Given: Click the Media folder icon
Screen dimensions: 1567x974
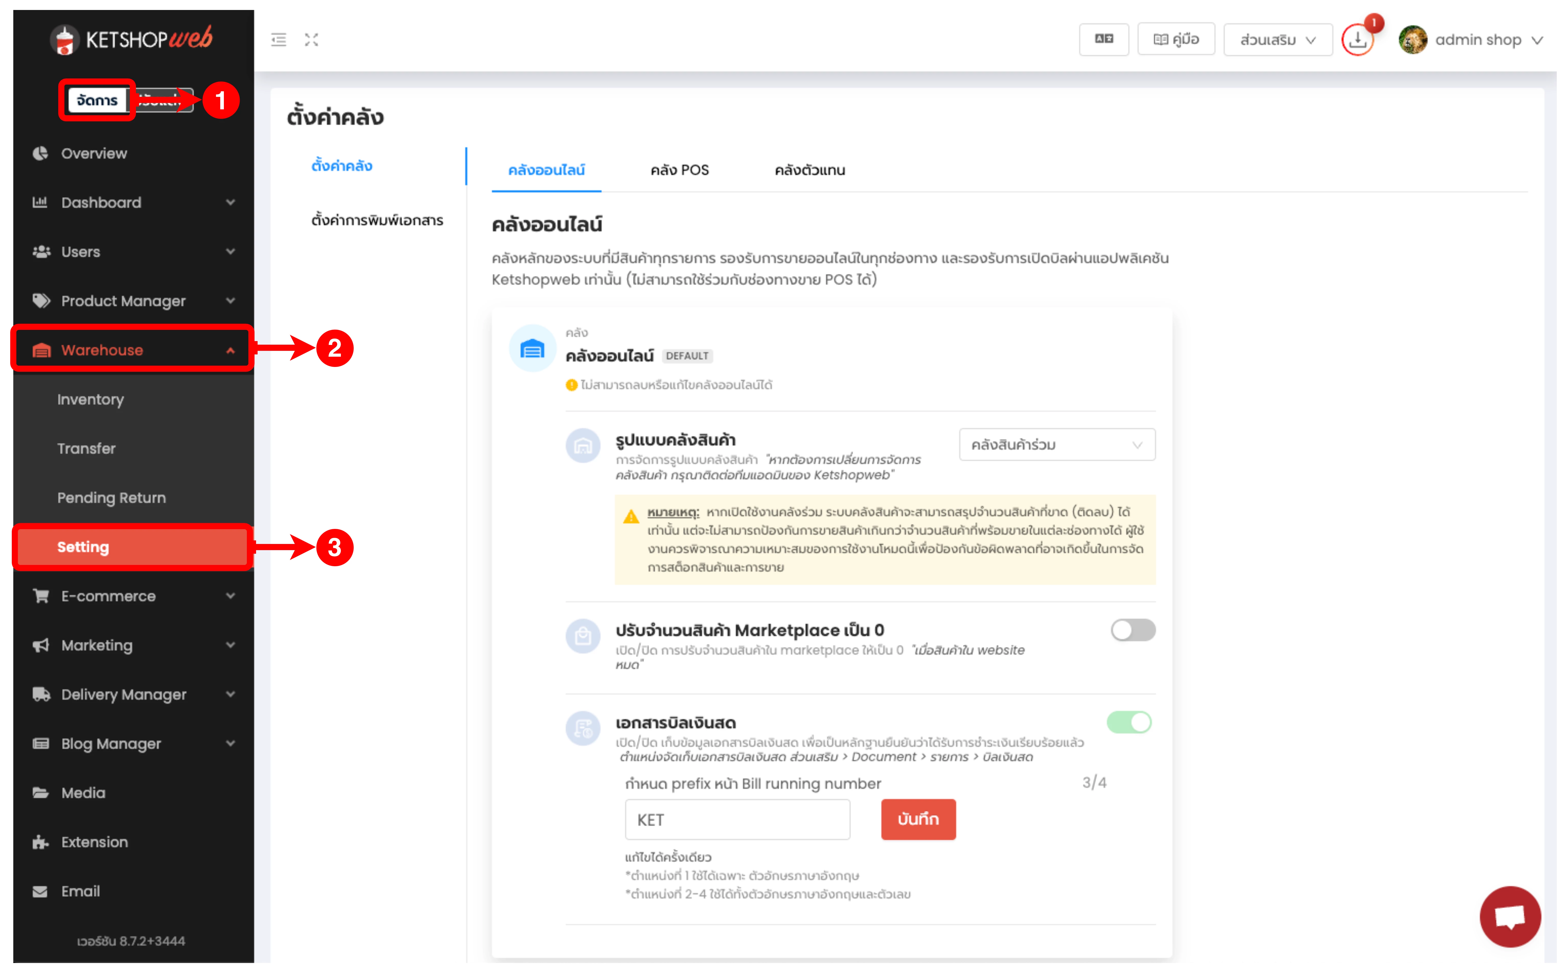Looking at the screenshot, I should click(41, 793).
